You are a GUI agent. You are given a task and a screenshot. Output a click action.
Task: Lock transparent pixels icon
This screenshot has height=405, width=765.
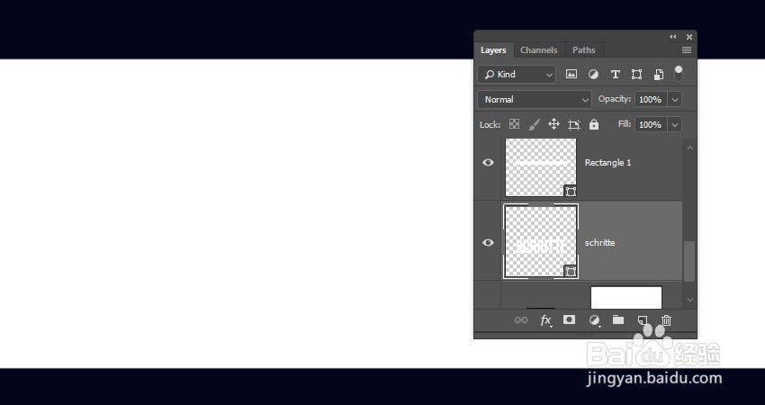(x=514, y=124)
